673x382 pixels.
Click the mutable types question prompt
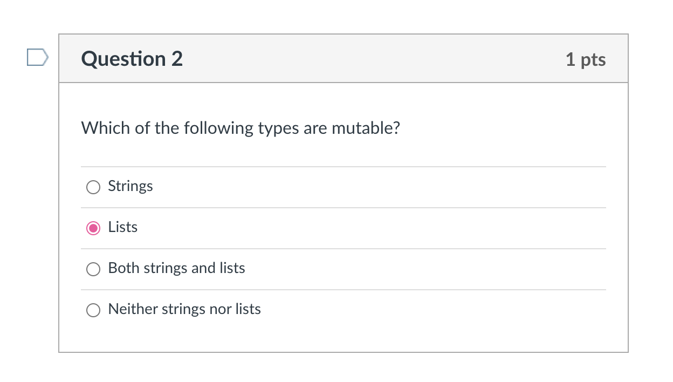(241, 128)
